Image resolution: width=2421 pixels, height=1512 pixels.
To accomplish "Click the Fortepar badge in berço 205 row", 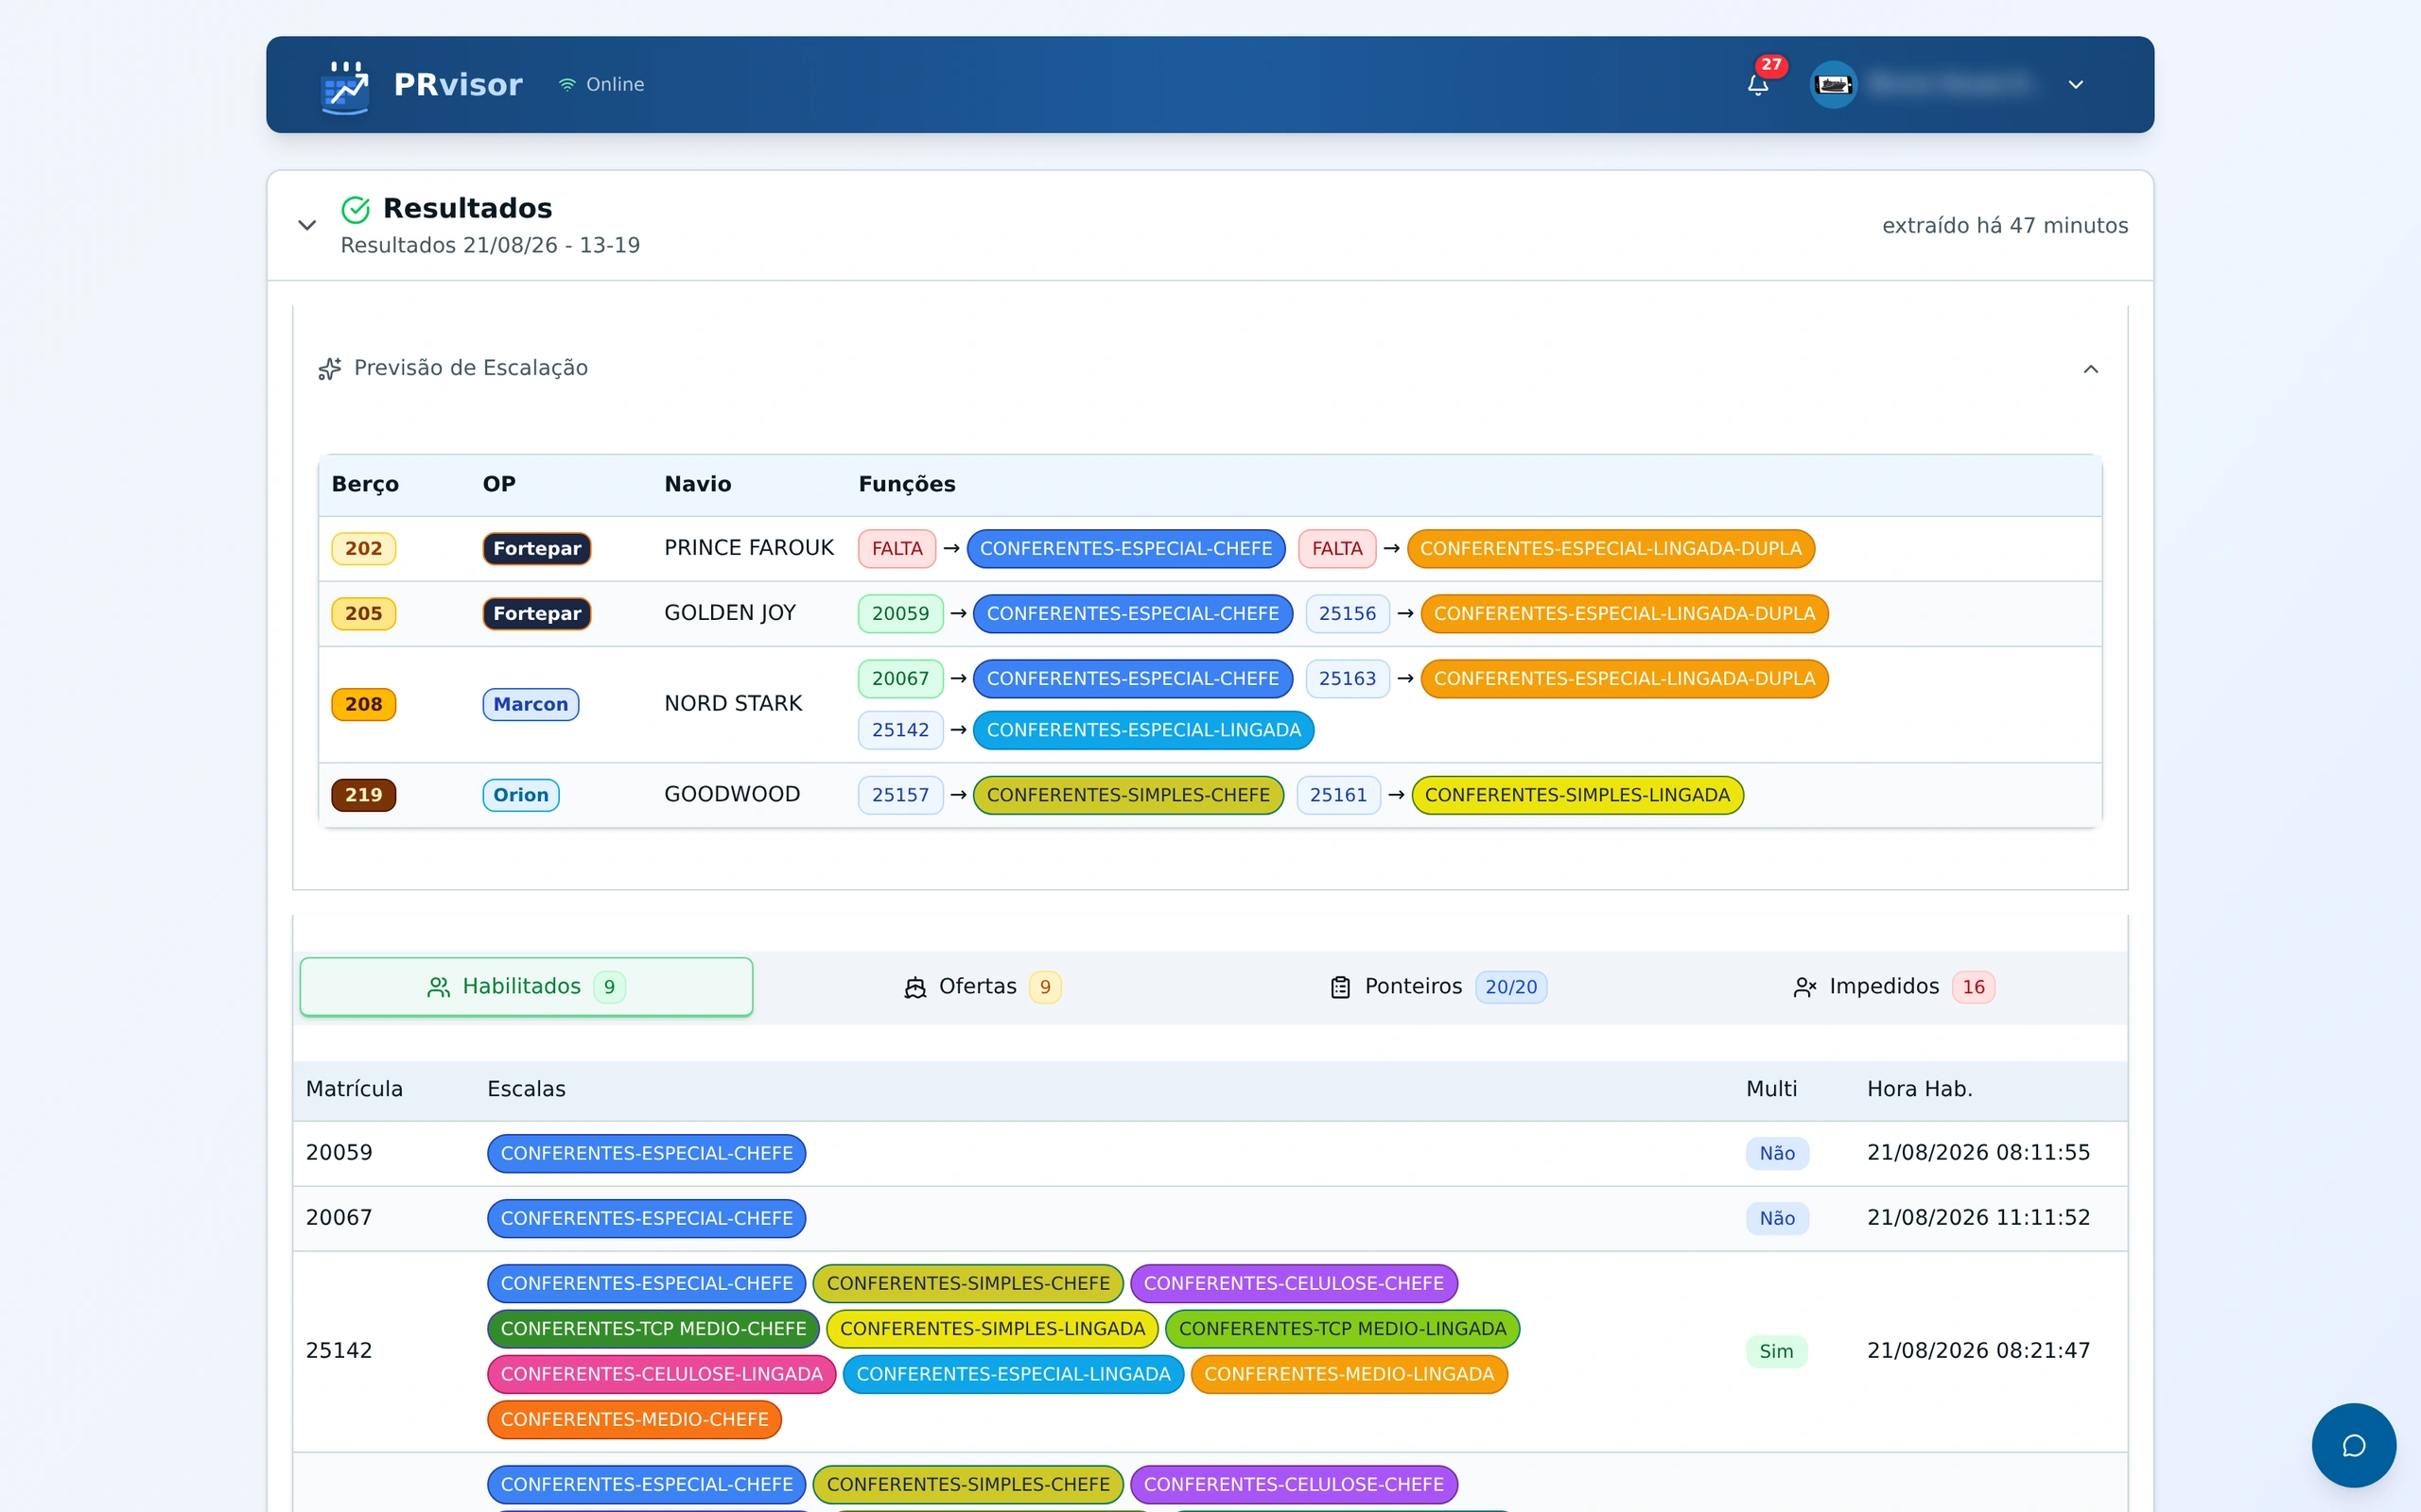I will [536, 614].
